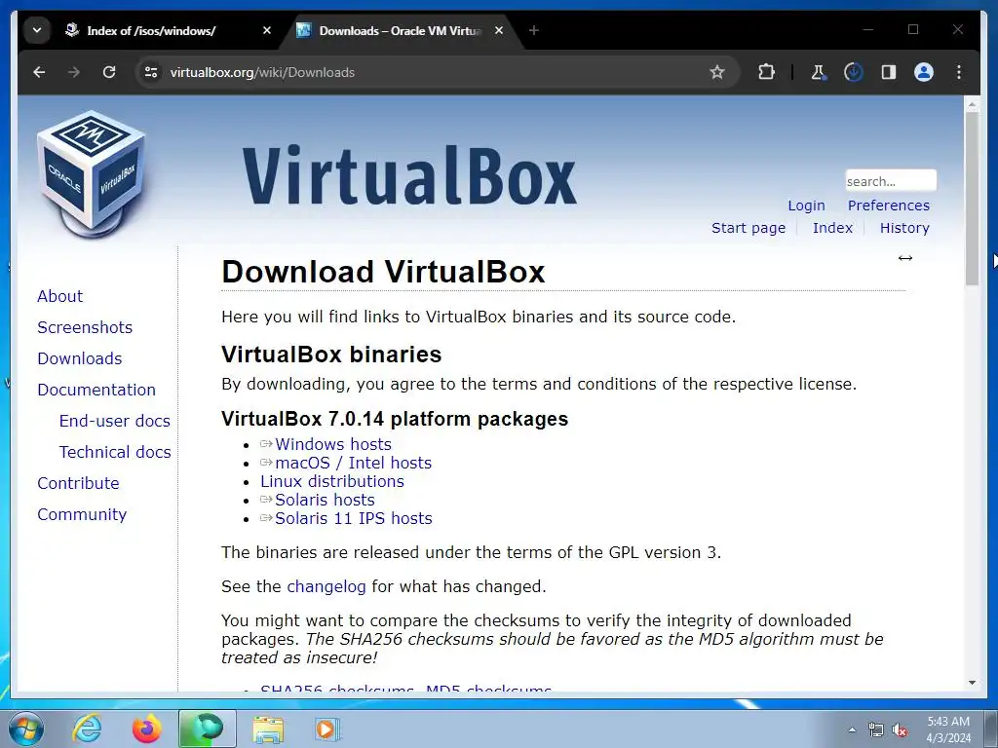Bookmark this page with star icon
Image resolution: width=998 pixels, height=748 pixels.
[717, 72]
